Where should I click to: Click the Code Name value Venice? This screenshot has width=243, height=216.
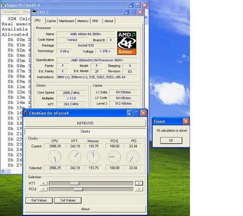pos(72,40)
